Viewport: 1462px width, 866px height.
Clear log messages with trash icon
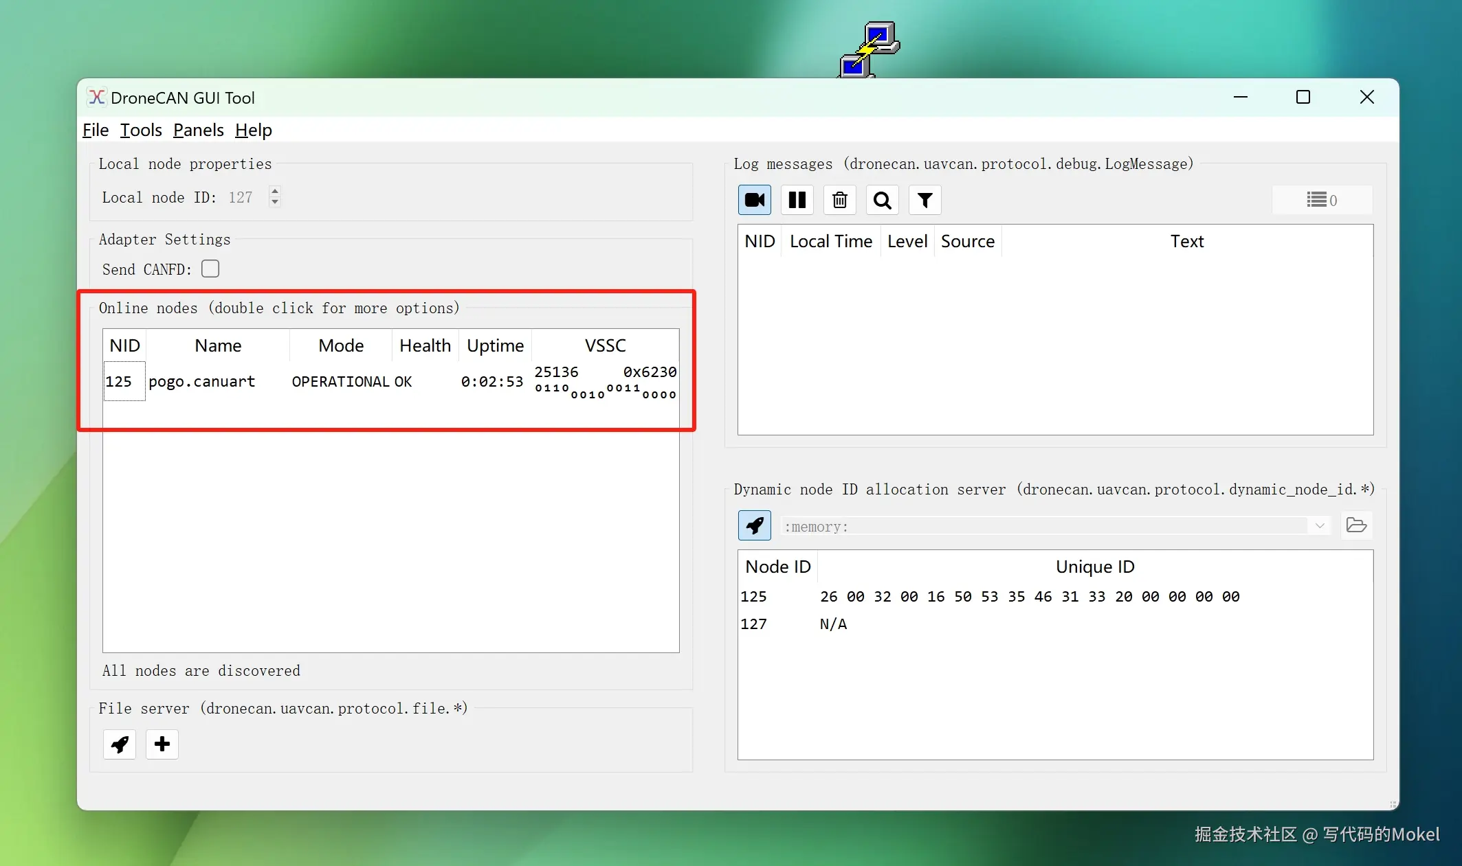point(839,200)
